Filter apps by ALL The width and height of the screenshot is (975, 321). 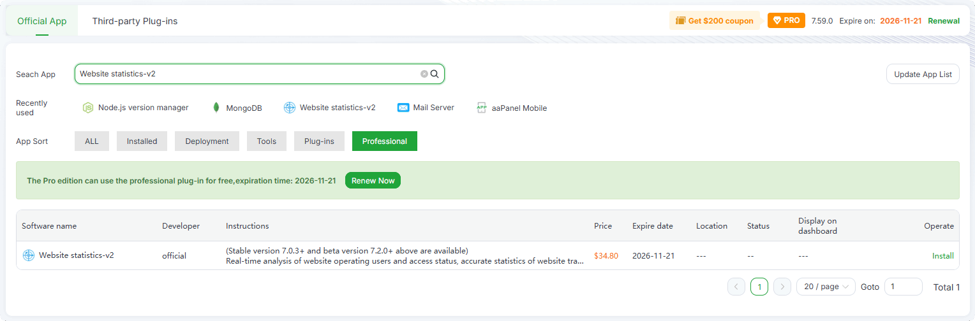click(92, 141)
